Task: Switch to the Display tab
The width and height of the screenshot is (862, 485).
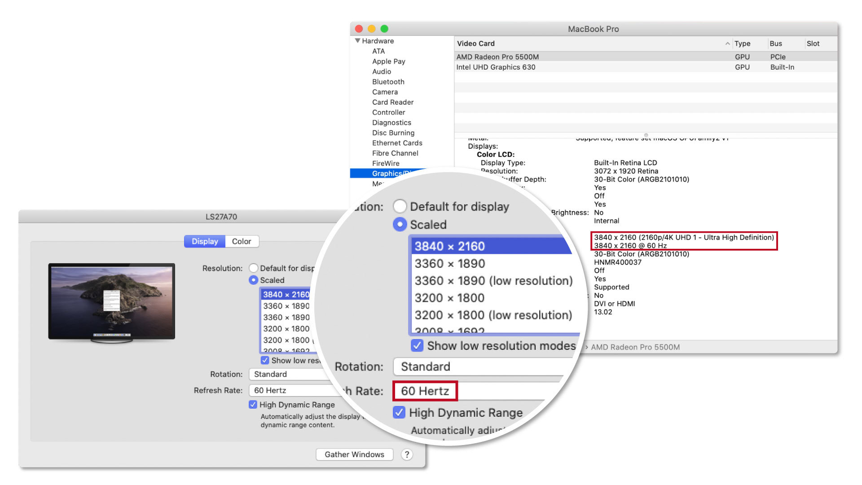Action: pos(205,241)
